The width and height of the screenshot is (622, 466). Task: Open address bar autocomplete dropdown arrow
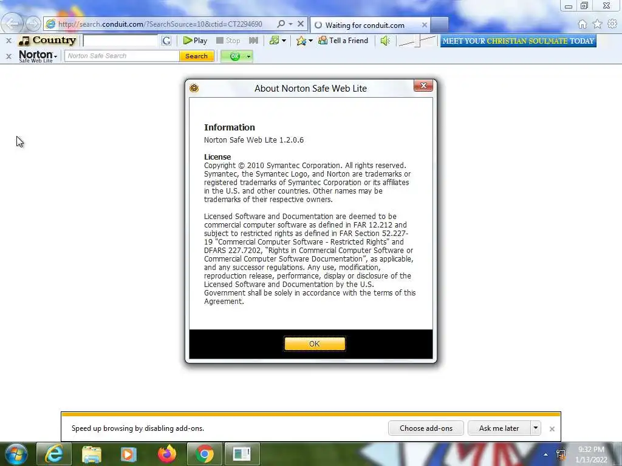click(x=290, y=24)
